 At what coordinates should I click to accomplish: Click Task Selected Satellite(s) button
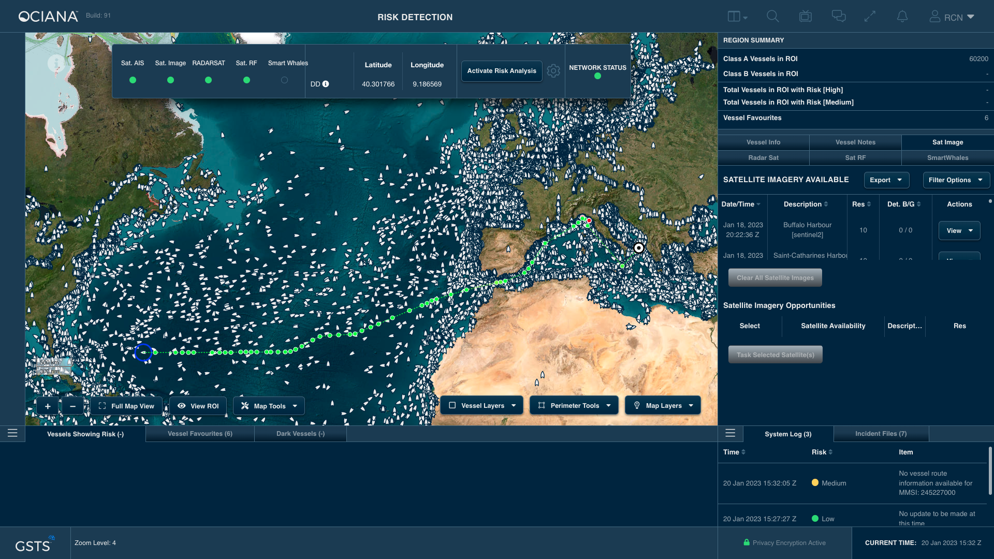point(775,355)
